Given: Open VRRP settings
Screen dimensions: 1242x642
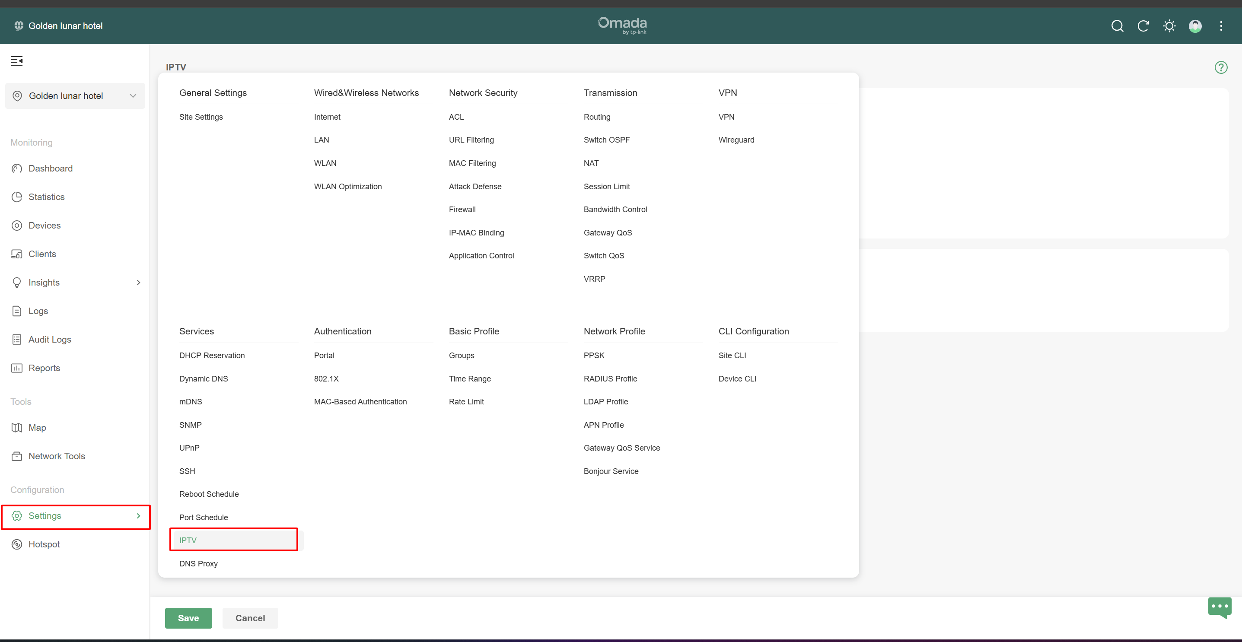Looking at the screenshot, I should click(x=594, y=279).
